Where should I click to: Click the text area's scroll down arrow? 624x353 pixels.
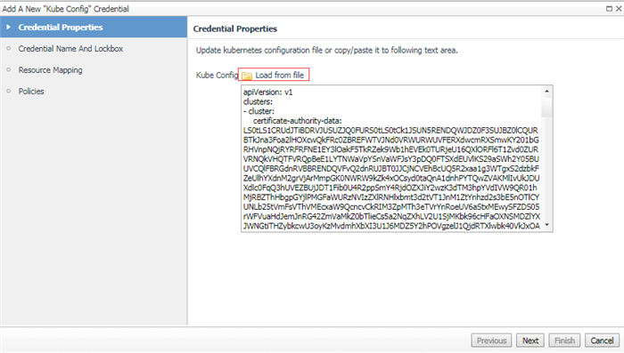[546, 225]
